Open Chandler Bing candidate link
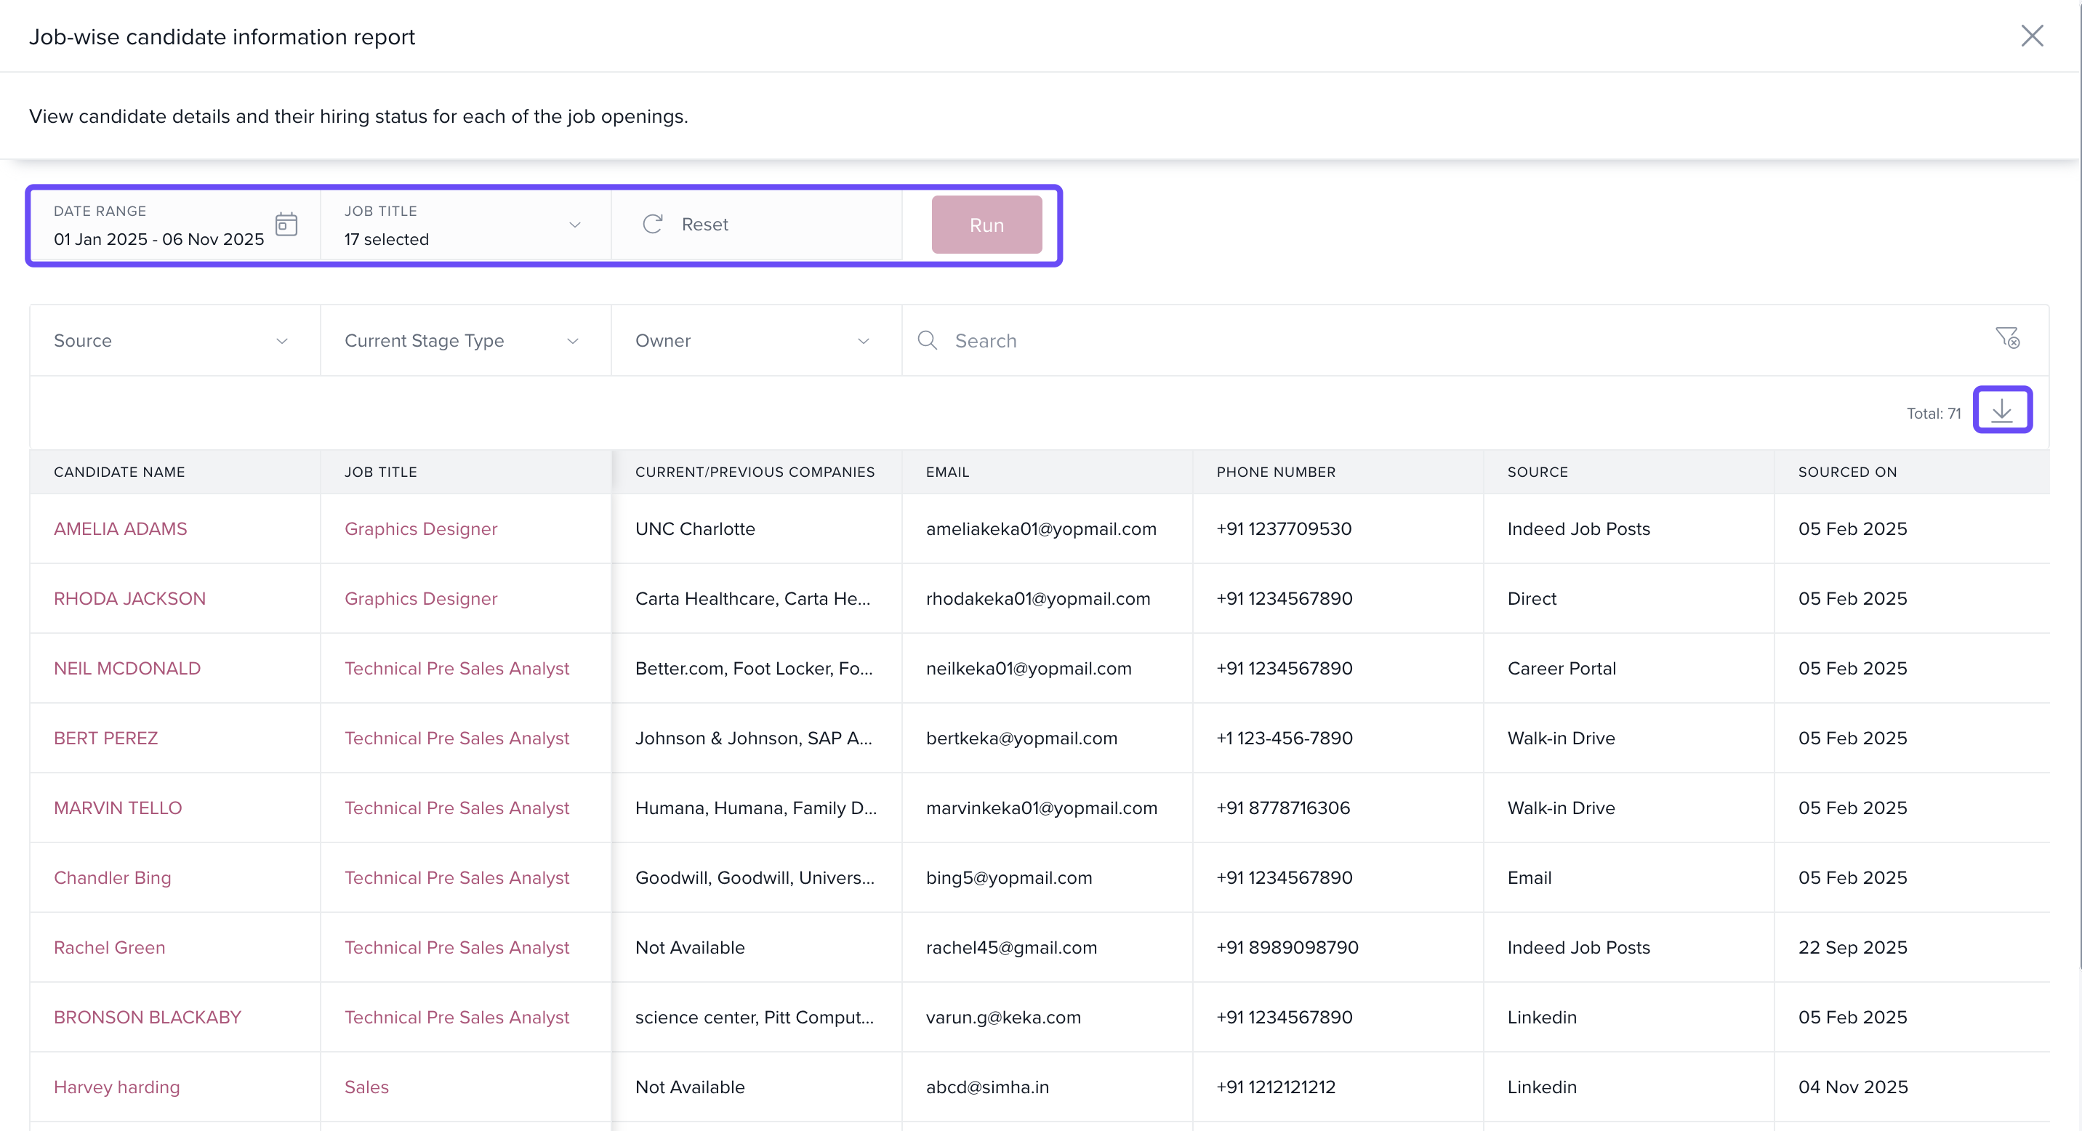Screen dimensions: 2082x1131 click(113, 877)
